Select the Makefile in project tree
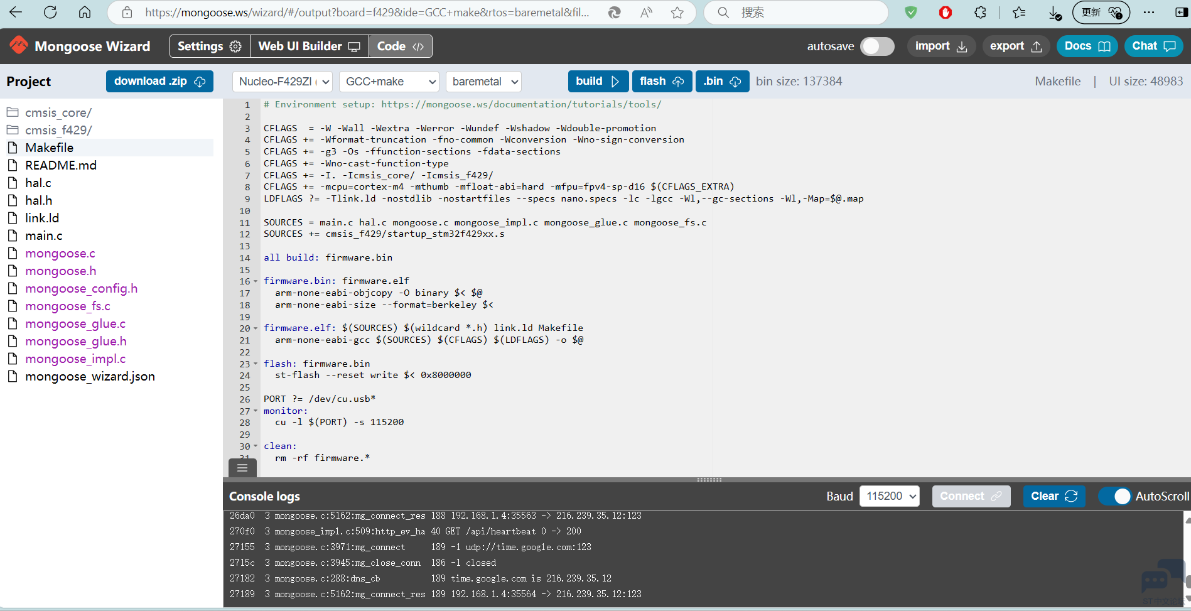The height and width of the screenshot is (611, 1191). point(110,148)
